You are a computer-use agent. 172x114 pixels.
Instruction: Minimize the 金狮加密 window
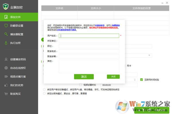163,3
